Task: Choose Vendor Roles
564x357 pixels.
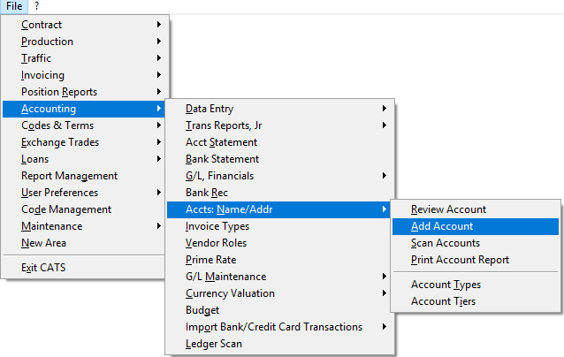Action: (279, 243)
